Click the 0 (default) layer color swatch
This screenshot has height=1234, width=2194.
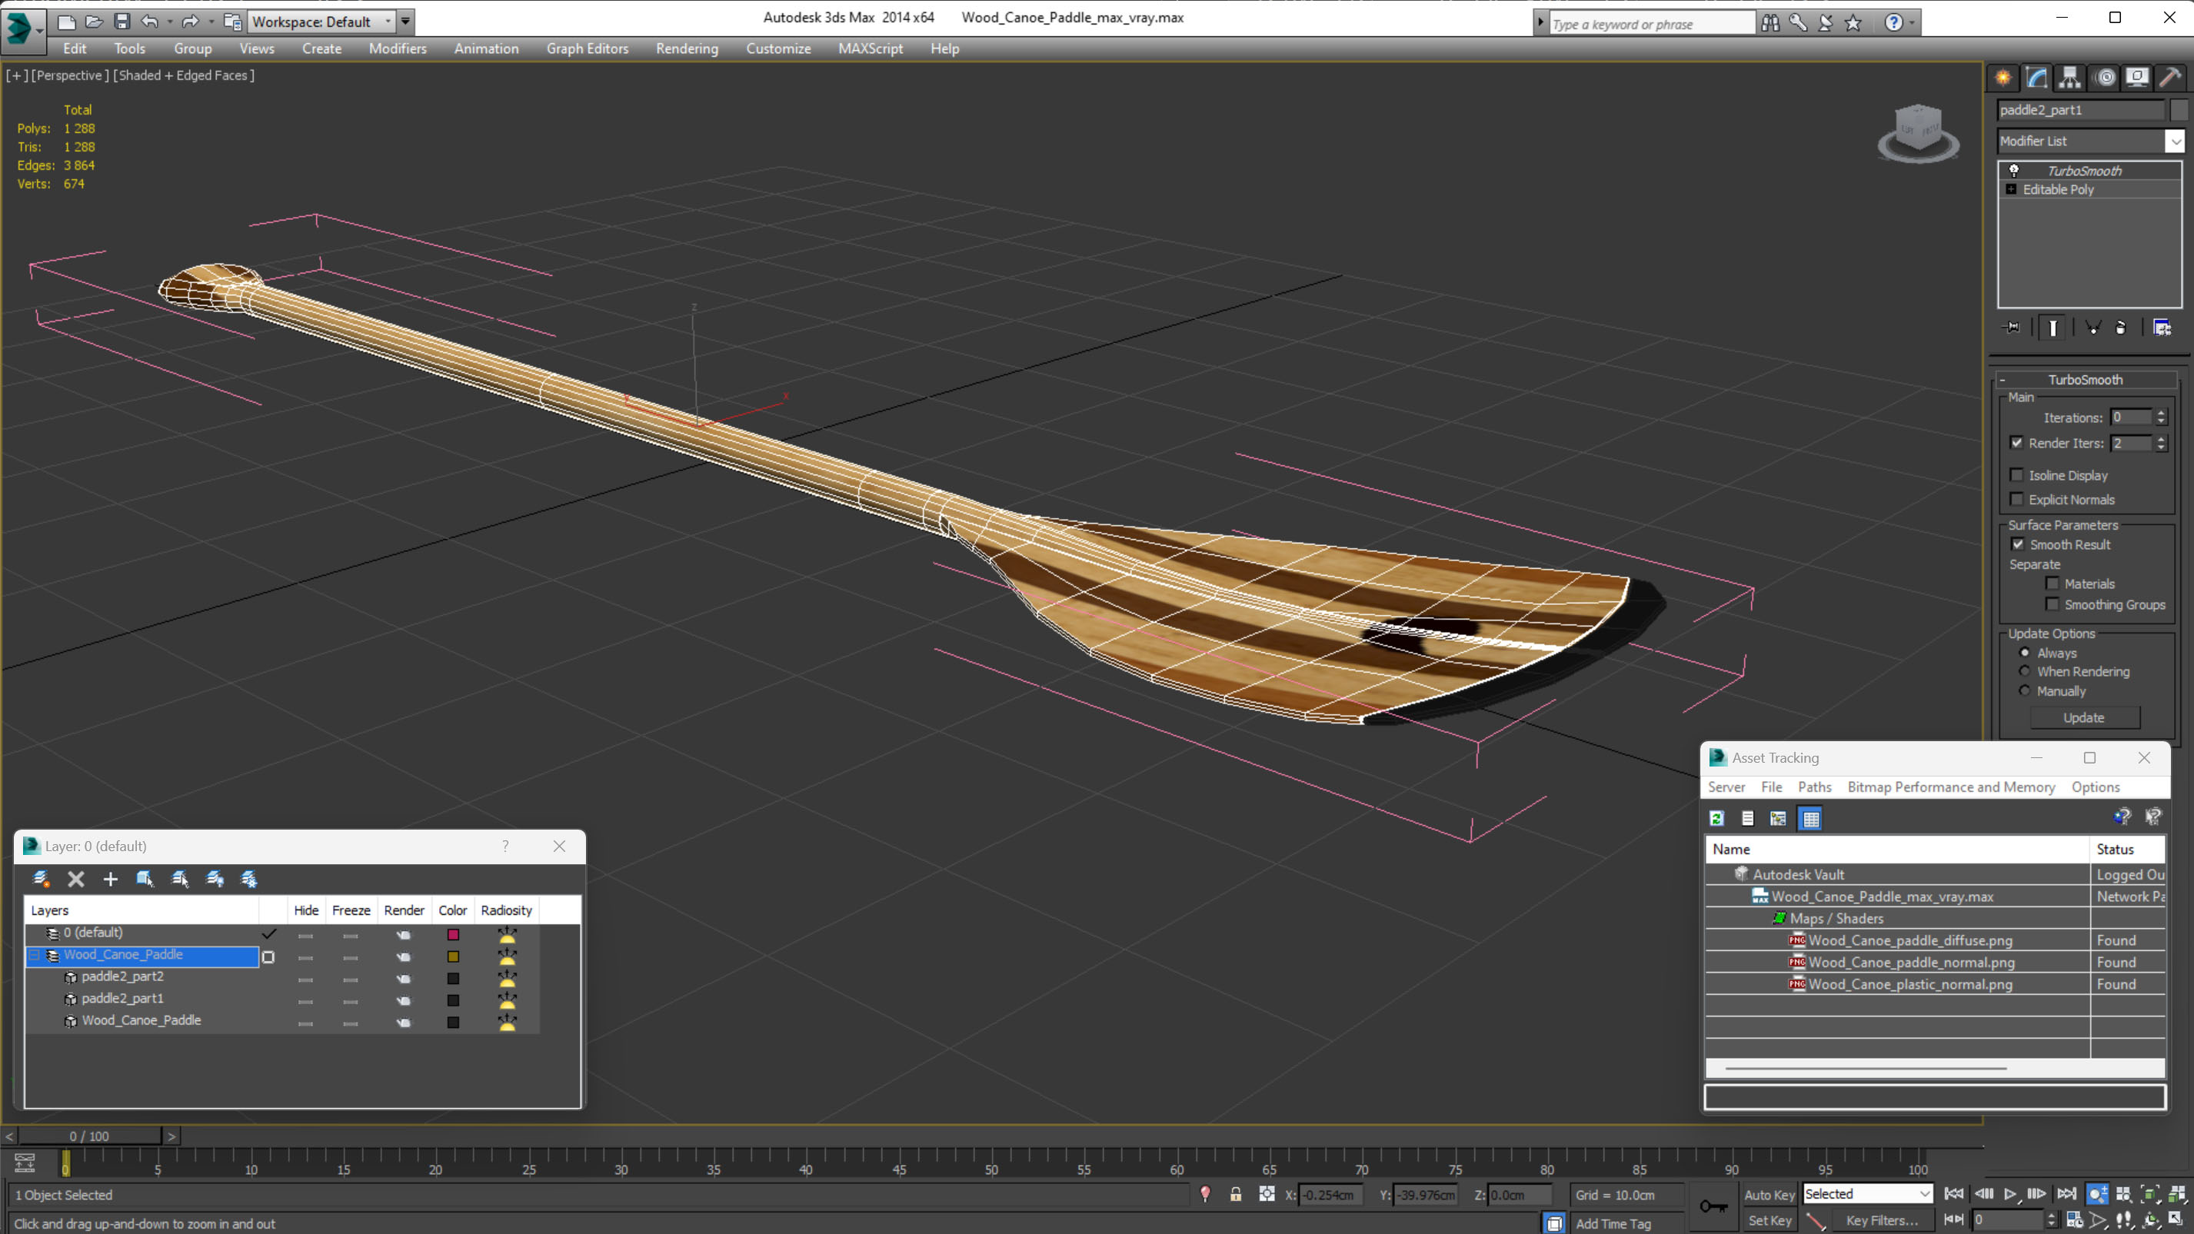[453, 934]
